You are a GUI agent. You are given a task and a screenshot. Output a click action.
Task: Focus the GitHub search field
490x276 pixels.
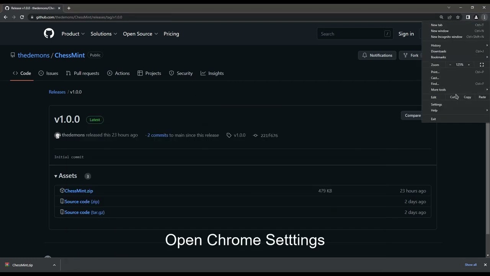tap(355, 34)
